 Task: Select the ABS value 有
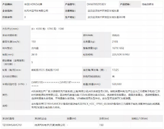[113, 77]
